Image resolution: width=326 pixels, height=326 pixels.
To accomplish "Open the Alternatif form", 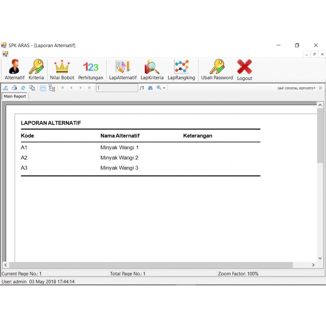I will tap(14, 70).
